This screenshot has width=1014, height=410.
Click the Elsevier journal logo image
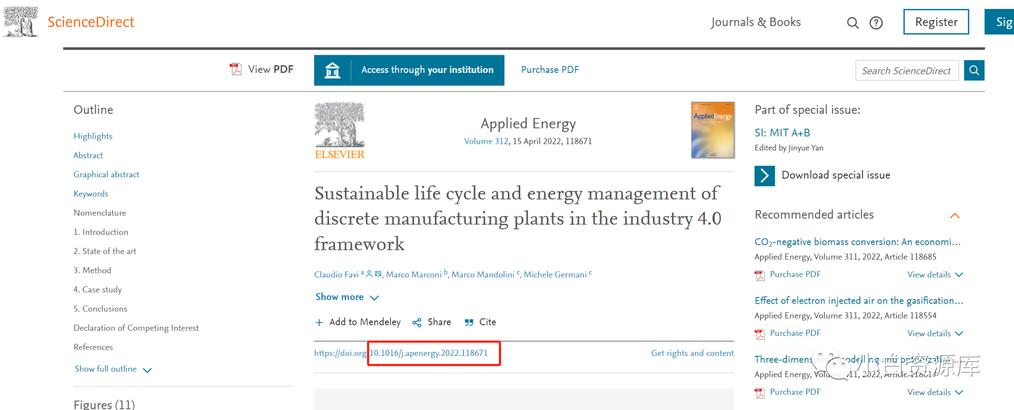340,131
